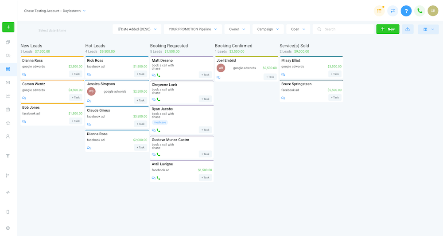Add task on Claude Giroux card
The width and height of the screenshot is (443, 236).
[x=140, y=124]
